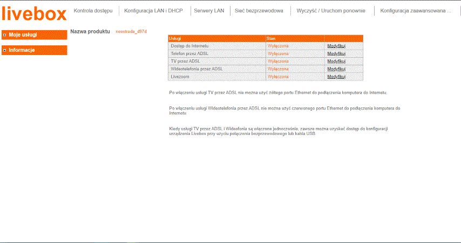Open Konfiguracja zaawansowana menu

click(x=416, y=11)
